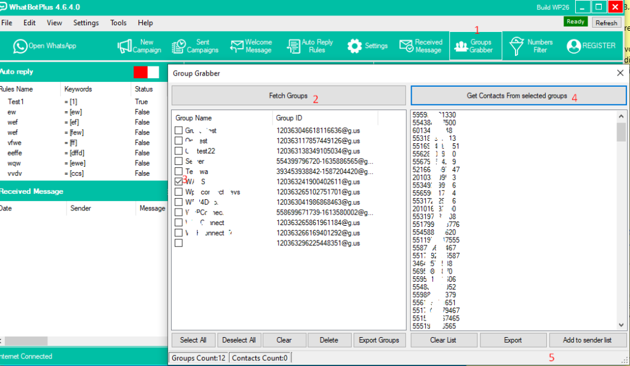
Task: Open the Sent Campaigns toolbar icon
Action: click(179, 46)
